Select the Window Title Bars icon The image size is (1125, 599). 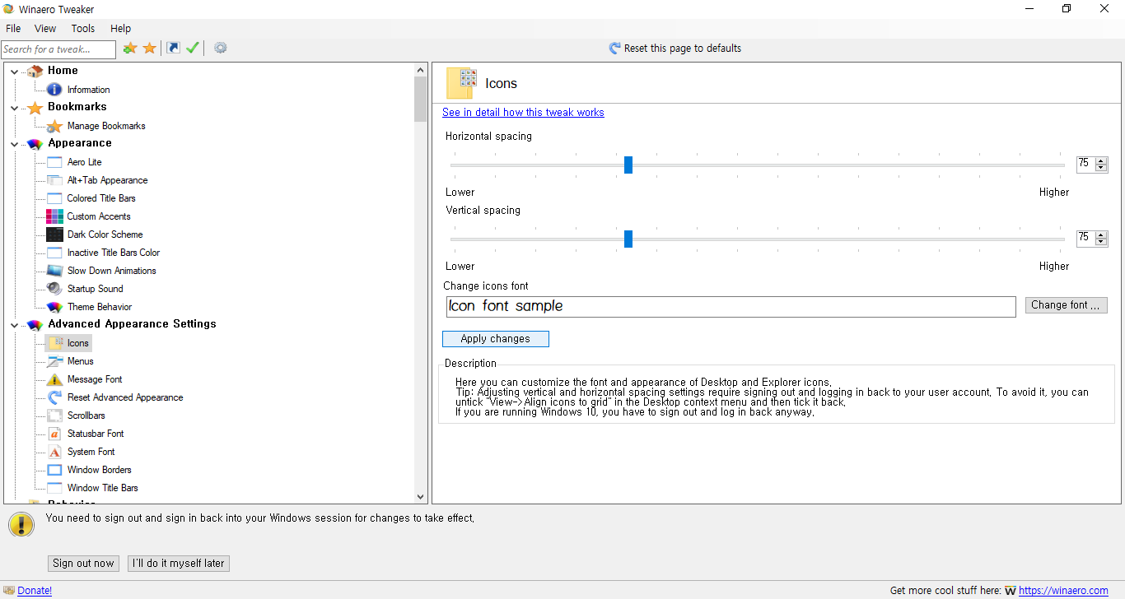point(54,488)
